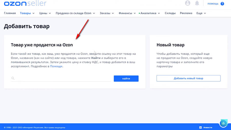Open Продажа со склада Ozon dropdown
The image size is (231, 130).
point(75,13)
